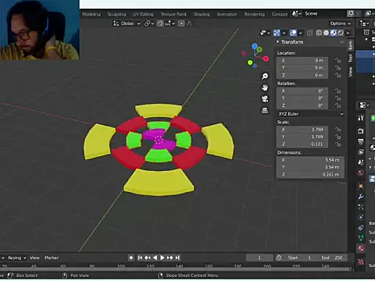Open the Output properties tab icon
The height and width of the screenshot is (281, 375).
tap(361, 141)
